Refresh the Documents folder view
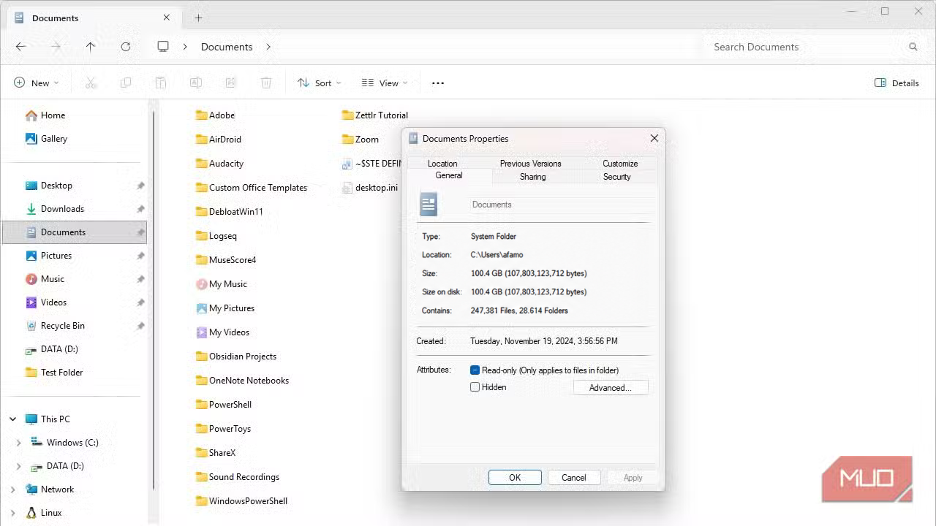Viewport: 936px width, 526px height. [x=126, y=47]
